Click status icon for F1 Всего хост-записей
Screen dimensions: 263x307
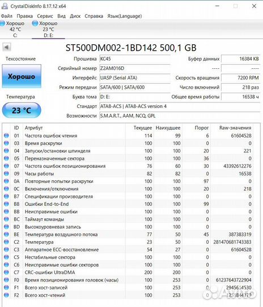pos(6,288)
